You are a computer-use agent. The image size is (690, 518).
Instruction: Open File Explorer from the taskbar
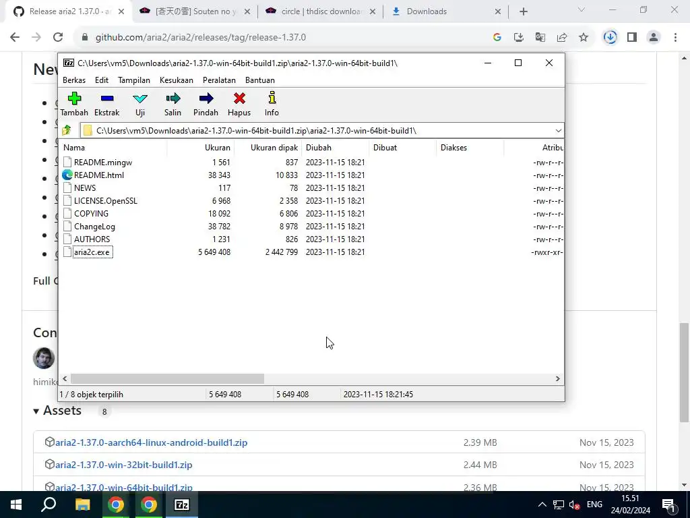coord(82,505)
